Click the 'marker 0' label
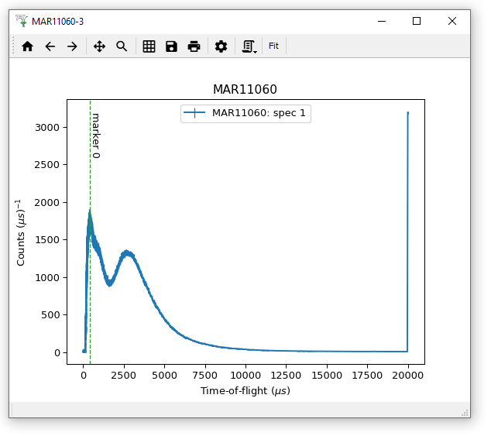Viewport: 491px width, 436px height. (96, 136)
